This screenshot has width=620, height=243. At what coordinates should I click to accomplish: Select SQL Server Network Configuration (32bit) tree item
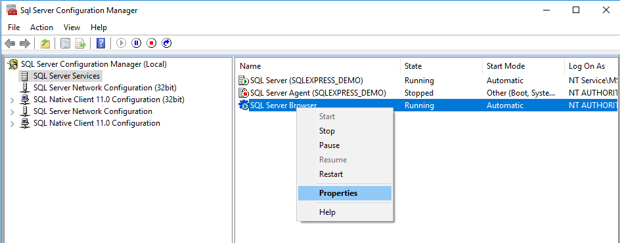pyautogui.click(x=105, y=88)
